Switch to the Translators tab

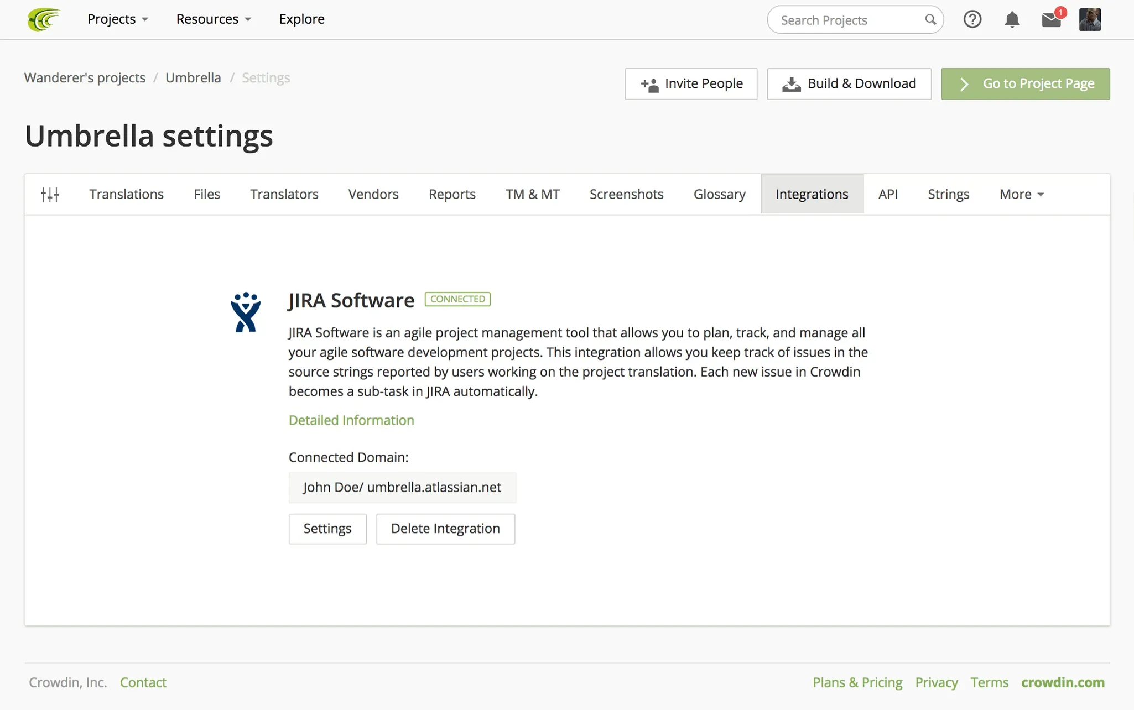click(x=284, y=194)
